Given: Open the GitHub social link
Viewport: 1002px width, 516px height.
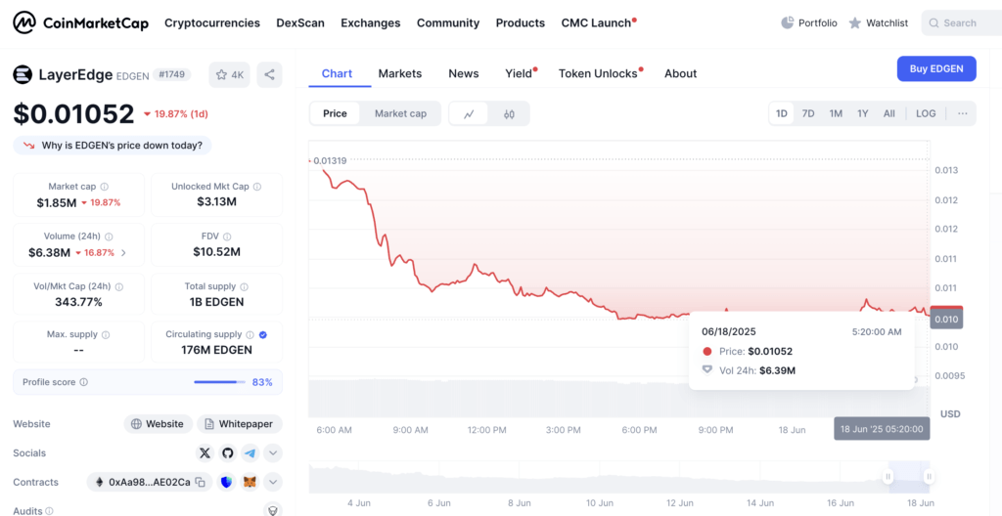Looking at the screenshot, I should click(227, 453).
